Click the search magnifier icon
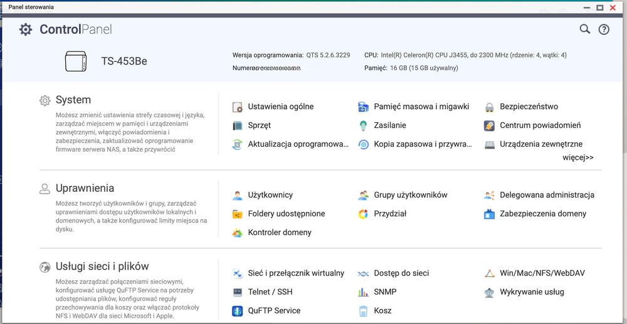This screenshot has height=324, width=627. click(x=584, y=29)
